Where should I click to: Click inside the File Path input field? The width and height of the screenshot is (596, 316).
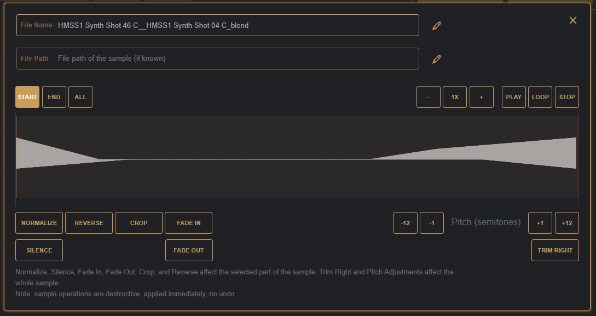click(235, 59)
